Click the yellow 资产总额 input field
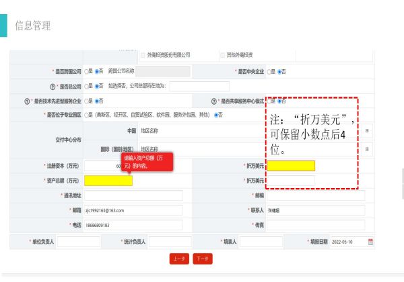 tap(108, 181)
